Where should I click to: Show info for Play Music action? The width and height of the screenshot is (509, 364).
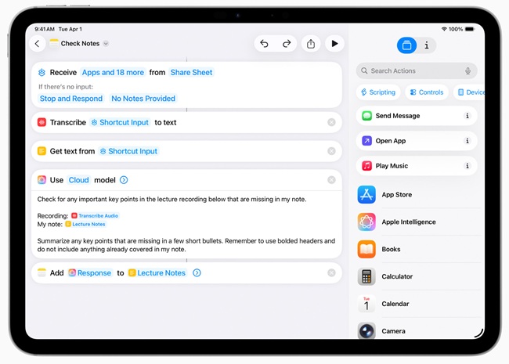[467, 166]
